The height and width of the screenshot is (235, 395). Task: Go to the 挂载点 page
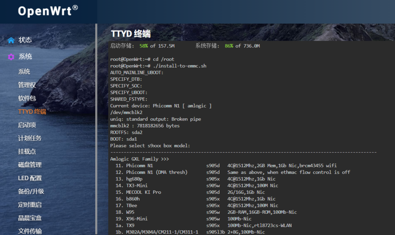click(25, 151)
